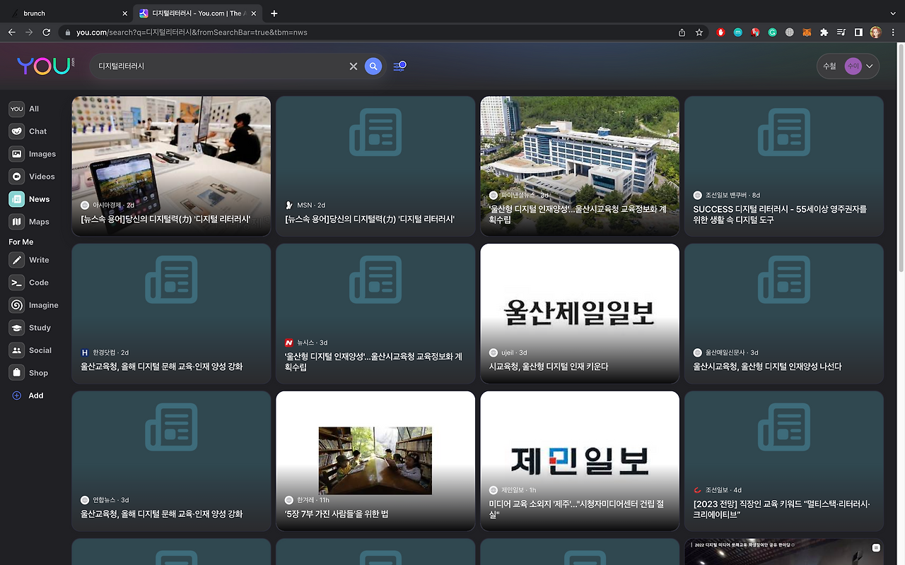Screen dimensions: 905x565
Task: Open the search filter settings sliders icon
Action: [399, 66]
